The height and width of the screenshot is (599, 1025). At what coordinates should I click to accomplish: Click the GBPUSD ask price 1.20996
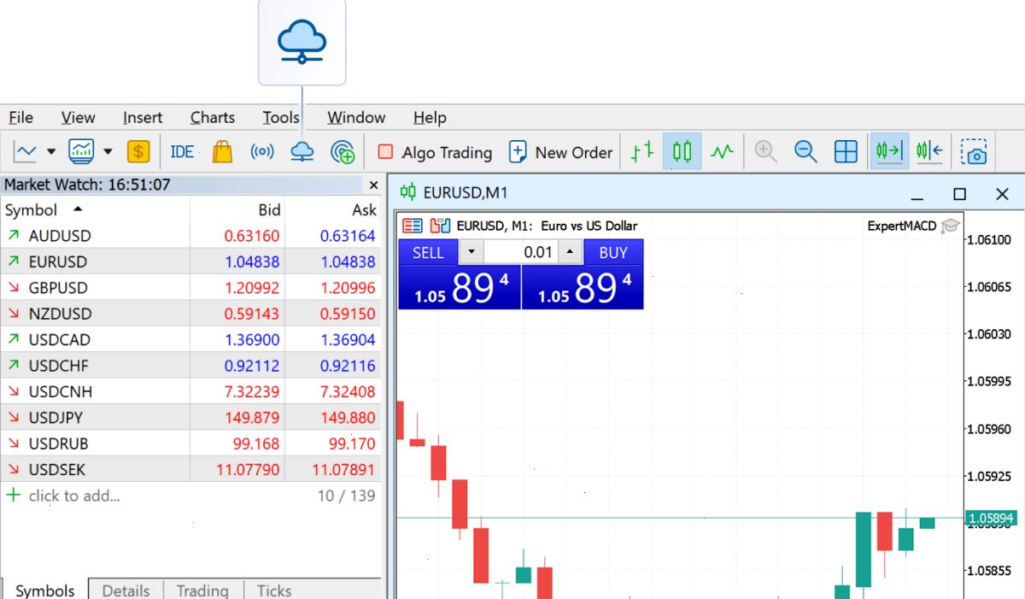(x=348, y=288)
